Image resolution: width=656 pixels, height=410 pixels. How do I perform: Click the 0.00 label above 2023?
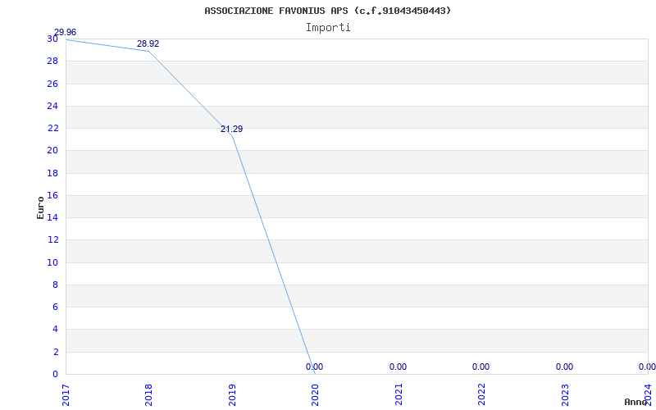point(564,367)
